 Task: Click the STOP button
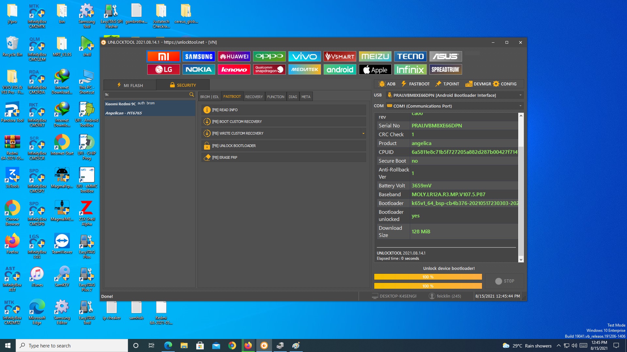[505, 281]
